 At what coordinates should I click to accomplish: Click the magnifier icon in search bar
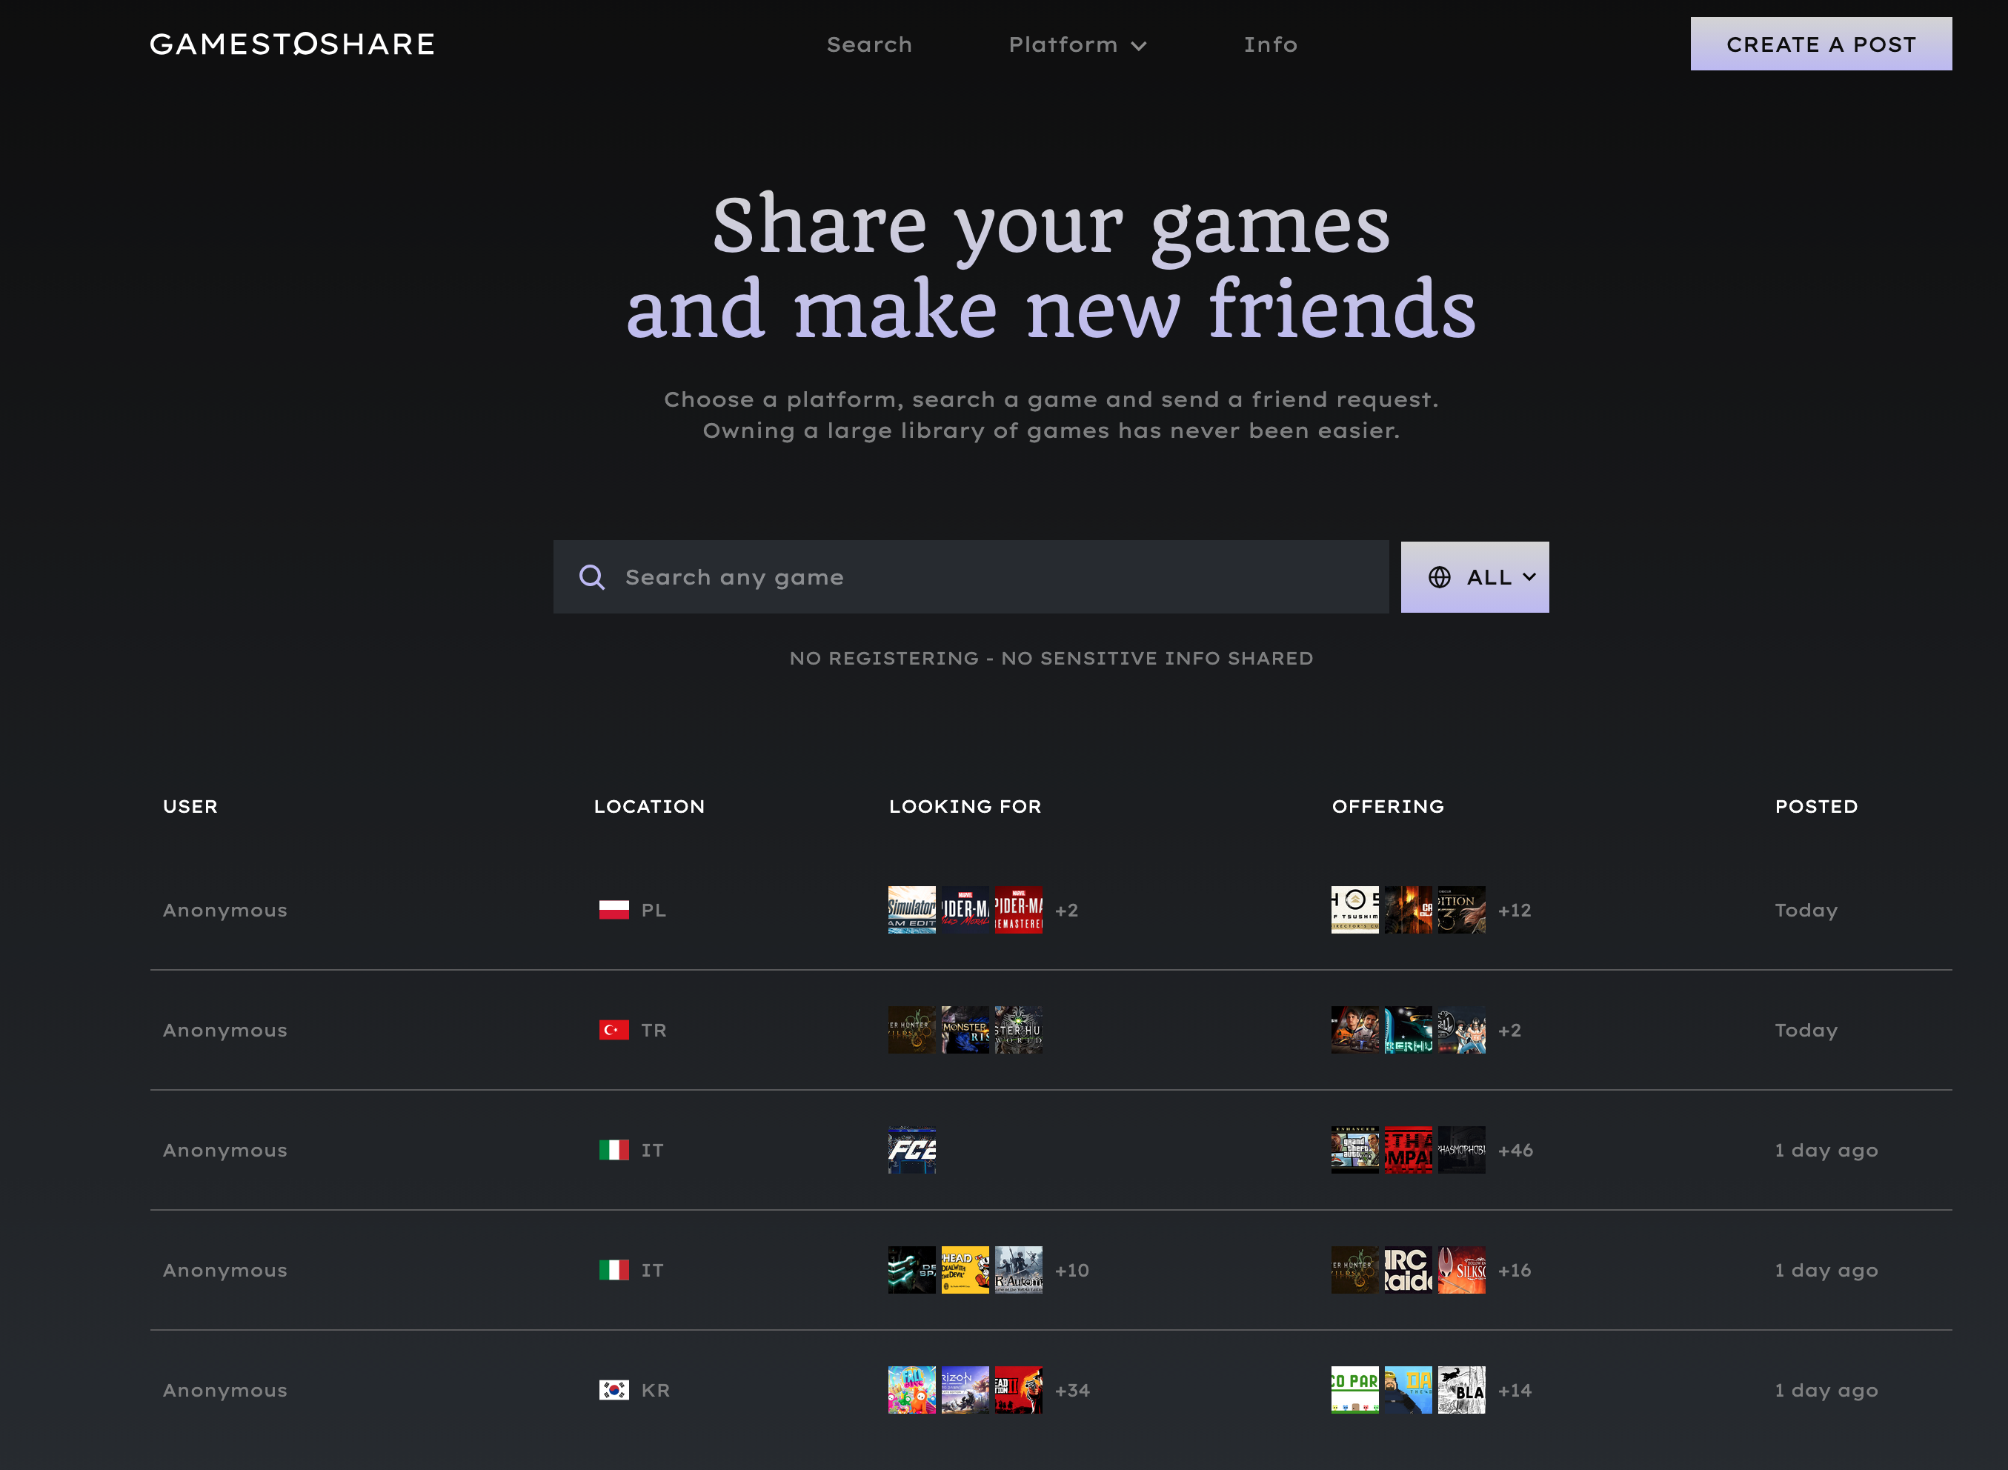click(x=591, y=577)
